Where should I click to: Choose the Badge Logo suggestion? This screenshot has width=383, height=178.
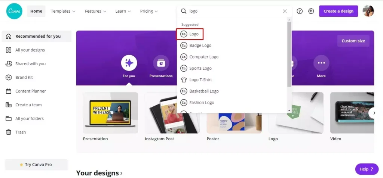coord(200,46)
